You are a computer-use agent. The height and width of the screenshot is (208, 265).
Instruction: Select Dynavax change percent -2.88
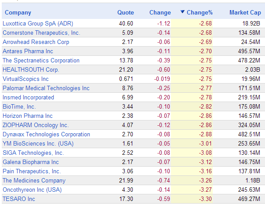point(205,134)
